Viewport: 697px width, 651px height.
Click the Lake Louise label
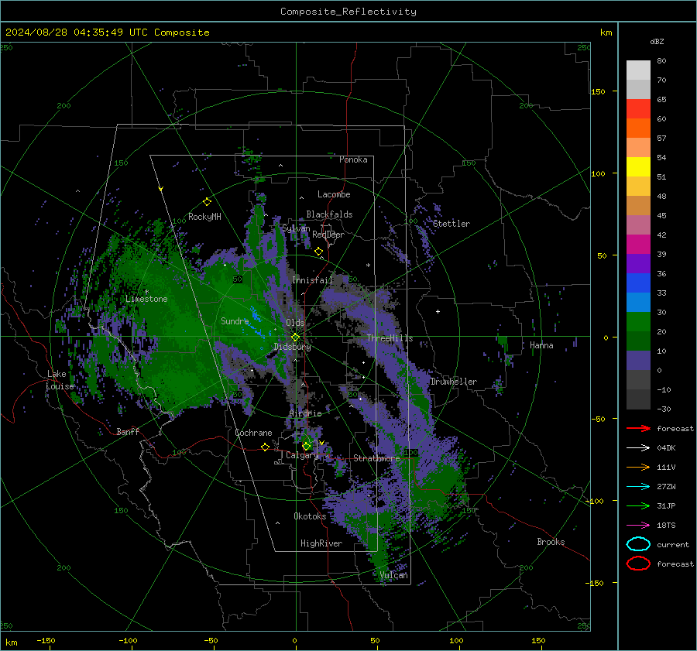(x=60, y=380)
